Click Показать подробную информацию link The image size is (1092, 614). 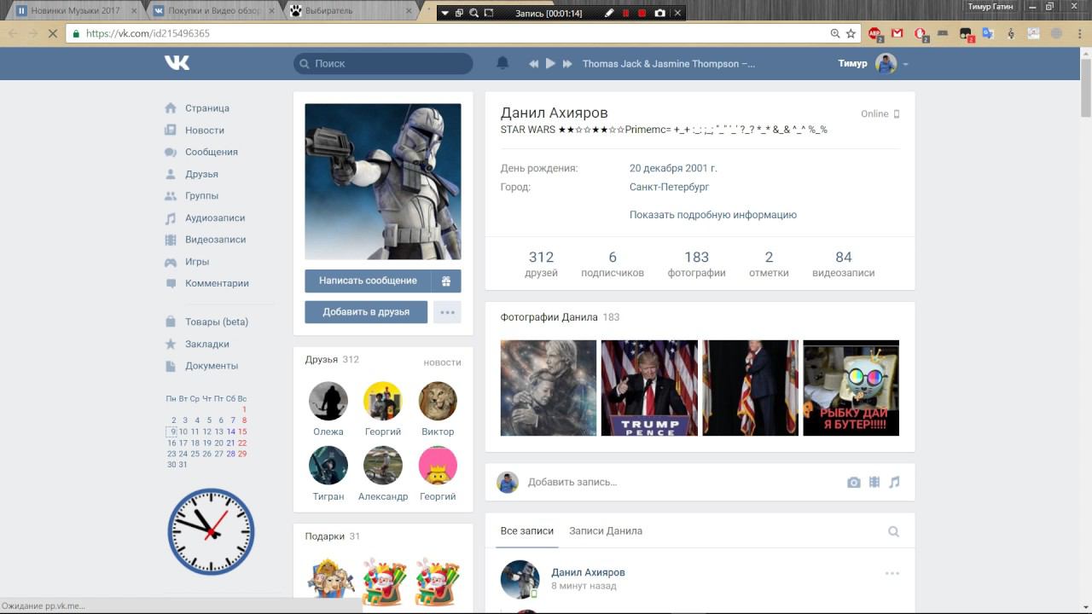coord(713,215)
